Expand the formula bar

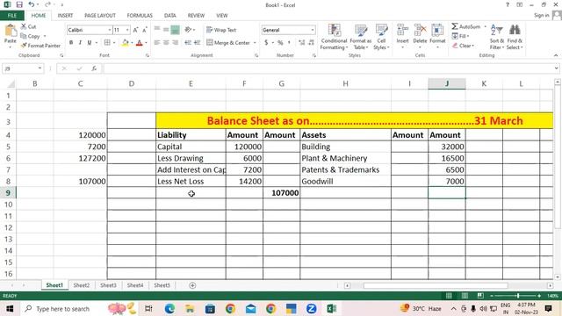[556, 68]
